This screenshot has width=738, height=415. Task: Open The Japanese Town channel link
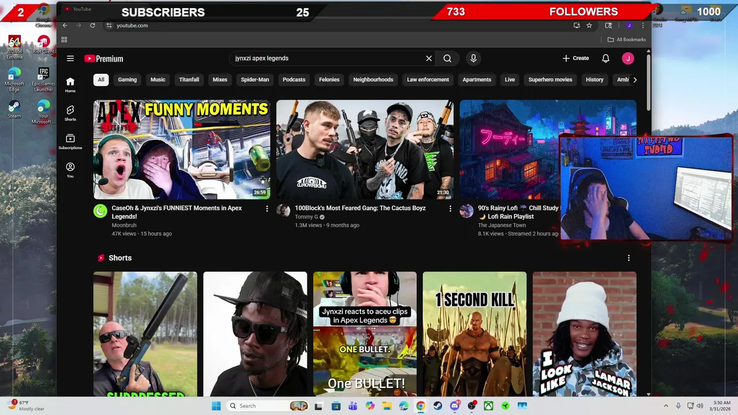[x=502, y=225]
